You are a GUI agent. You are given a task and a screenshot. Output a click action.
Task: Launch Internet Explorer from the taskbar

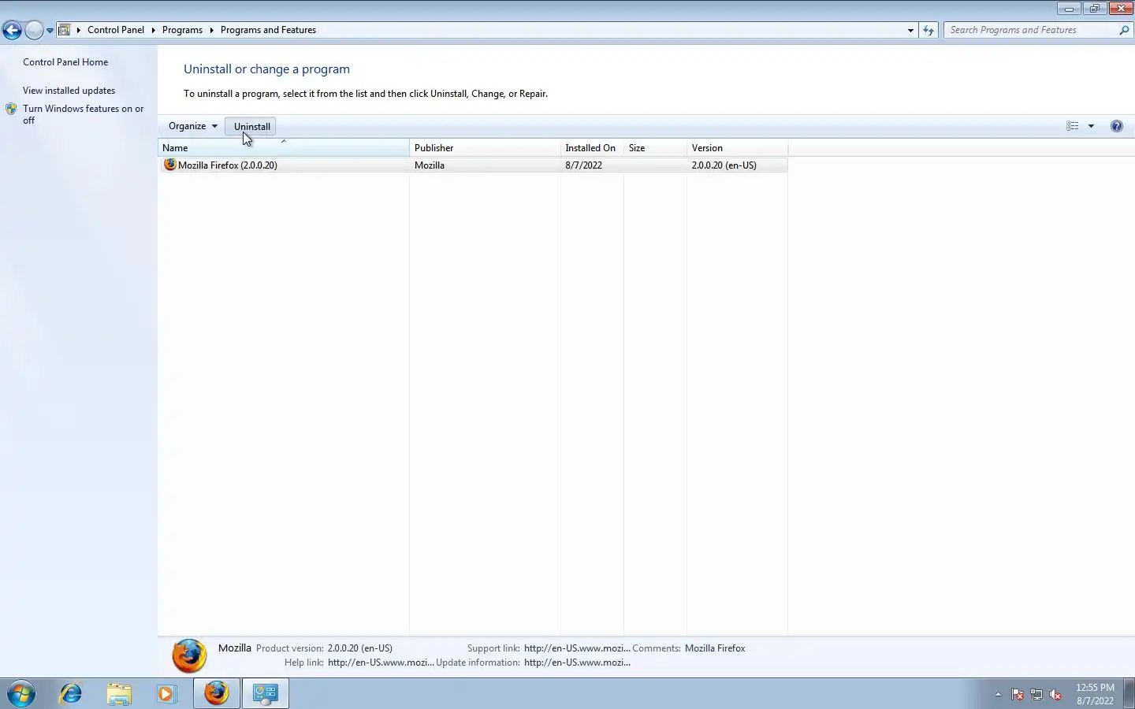[71, 694]
